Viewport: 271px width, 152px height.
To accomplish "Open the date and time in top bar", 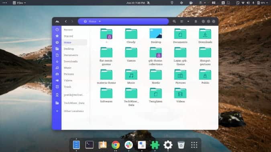I will (x=136, y=3).
